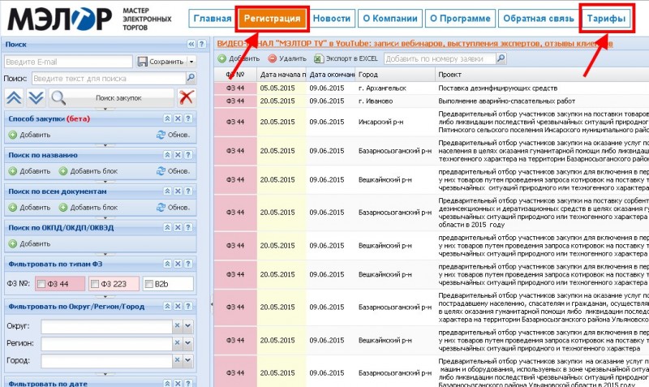Open help for Способ закупки
The height and width of the screenshot is (387, 649).
[x=188, y=118]
